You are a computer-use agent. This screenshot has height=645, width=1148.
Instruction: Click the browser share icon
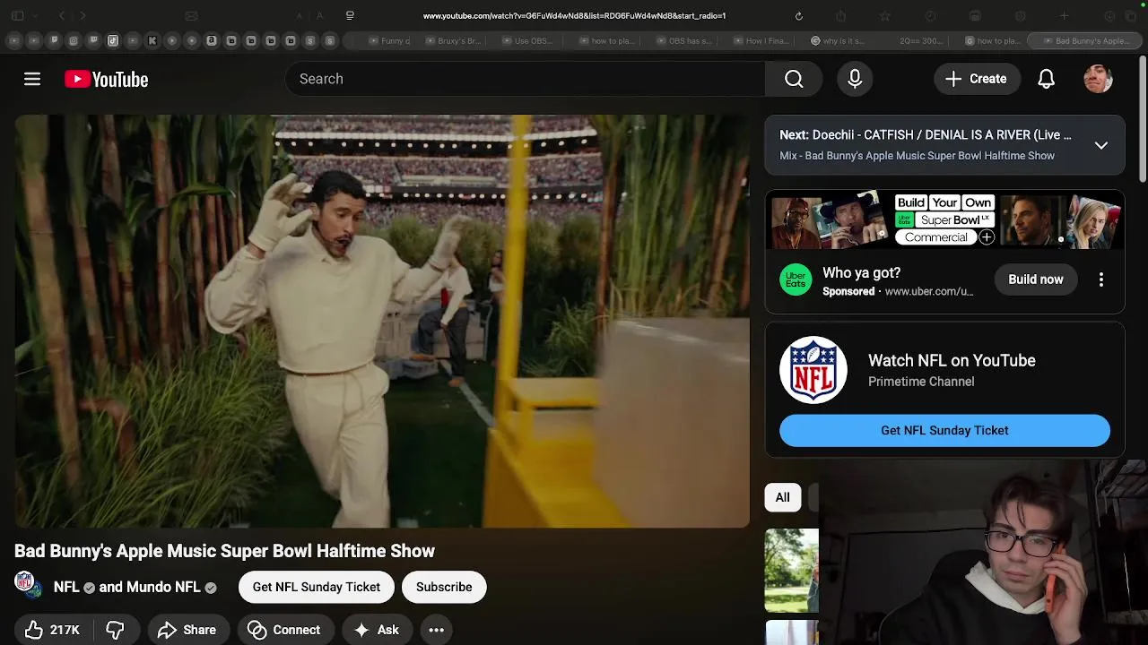(x=840, y=16)
